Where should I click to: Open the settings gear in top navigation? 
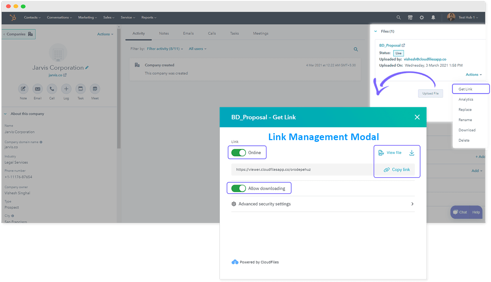click(x=422, y=17)
